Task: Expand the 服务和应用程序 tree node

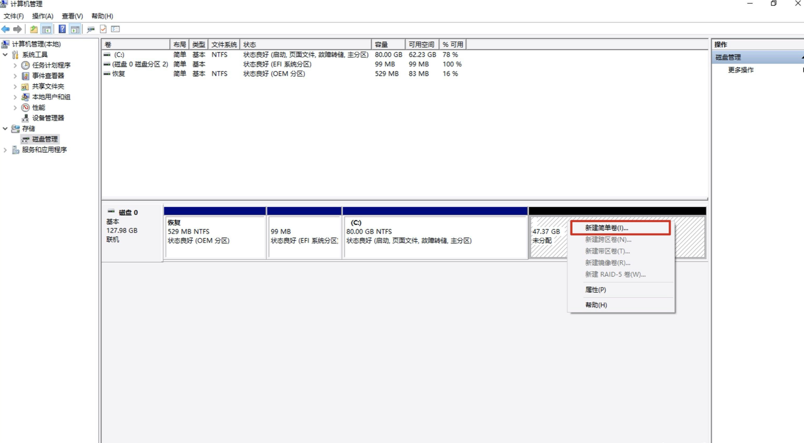Action: coord(5,150)
